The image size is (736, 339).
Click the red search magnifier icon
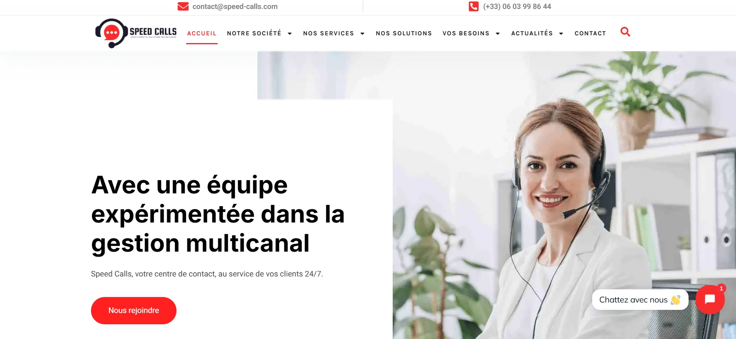[x=625, y=32]
